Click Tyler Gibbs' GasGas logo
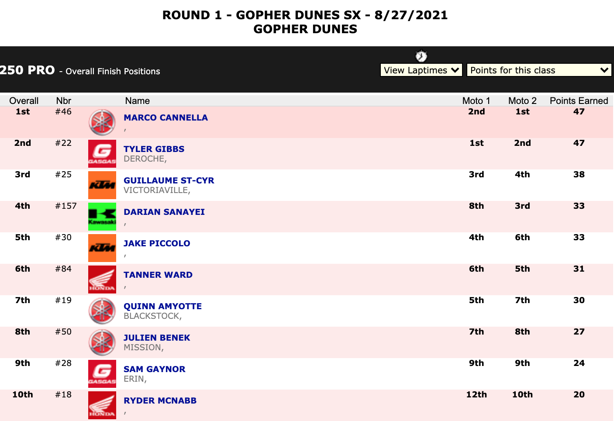This screenshot has width=614, height=421. point(102,154)
